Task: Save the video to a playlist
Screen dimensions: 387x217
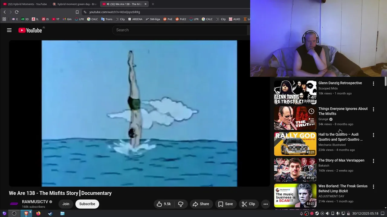Action: point(226,204)
